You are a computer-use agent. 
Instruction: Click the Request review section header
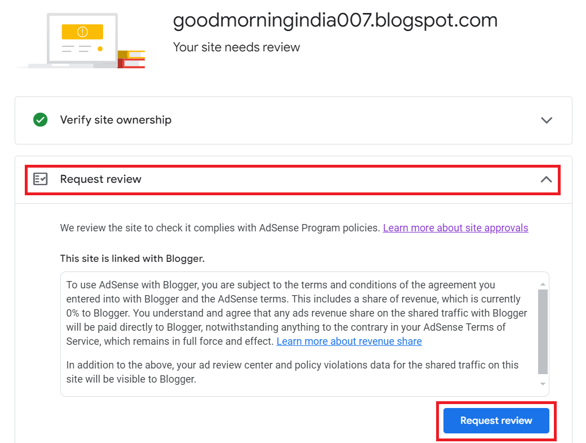[292, 179]
